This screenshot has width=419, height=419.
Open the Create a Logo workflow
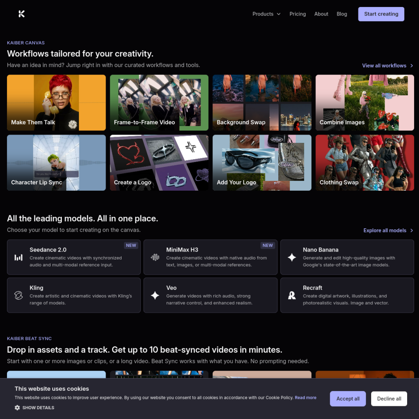click(159, 163)
